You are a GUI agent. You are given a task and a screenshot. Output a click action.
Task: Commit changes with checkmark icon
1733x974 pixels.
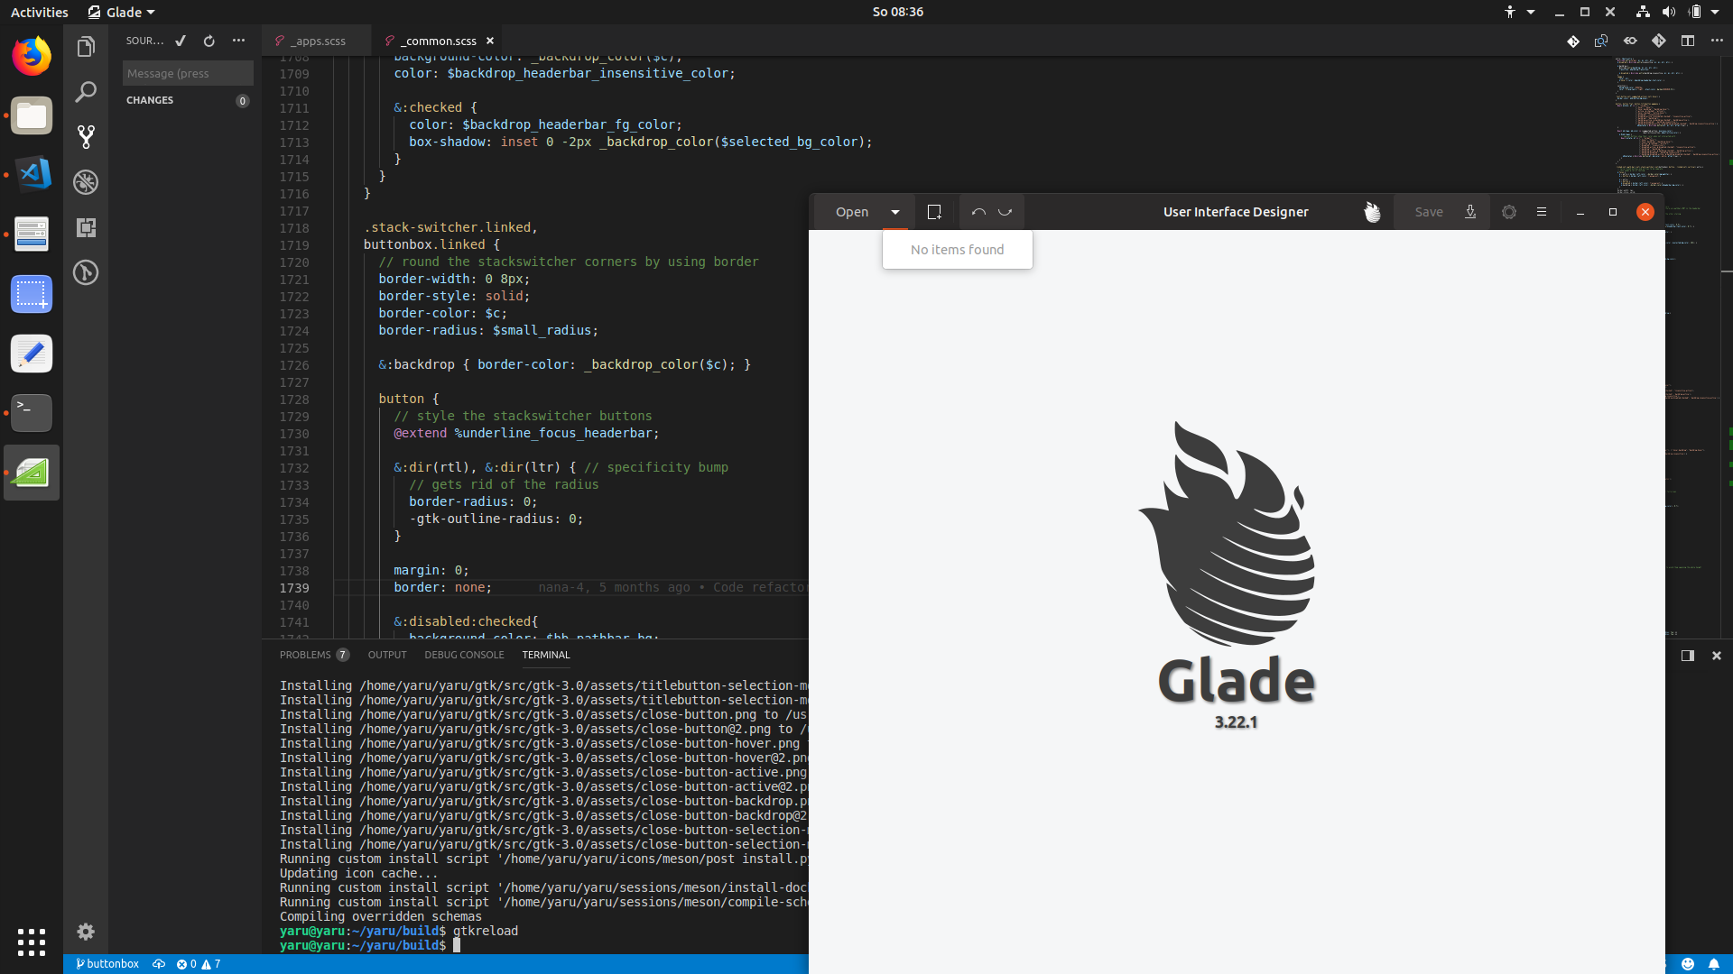pos(181,41)
